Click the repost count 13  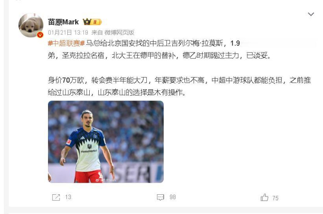tap(68, 197)
